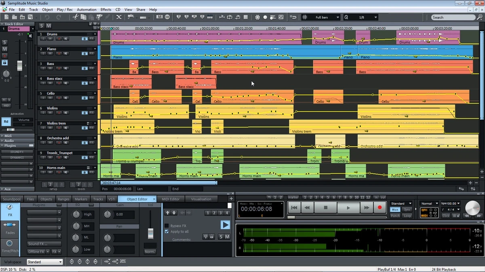Enable Loop mode in the transport
Image resolution: width=485 pixels, height=272 pixels.
tap(407, 215)
